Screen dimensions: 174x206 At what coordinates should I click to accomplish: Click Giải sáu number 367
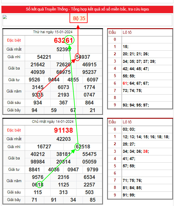tap(63, 103)
